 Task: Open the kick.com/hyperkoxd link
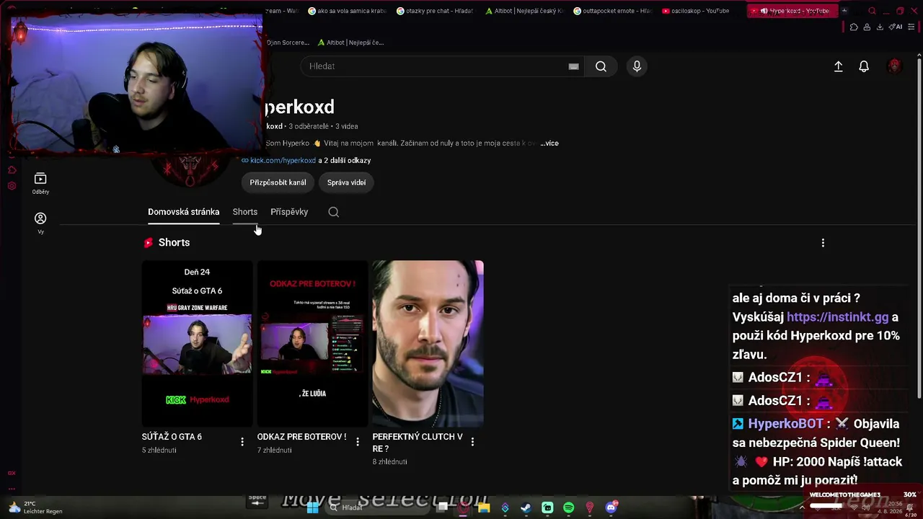pyautogui.click(x=283, y=161)
